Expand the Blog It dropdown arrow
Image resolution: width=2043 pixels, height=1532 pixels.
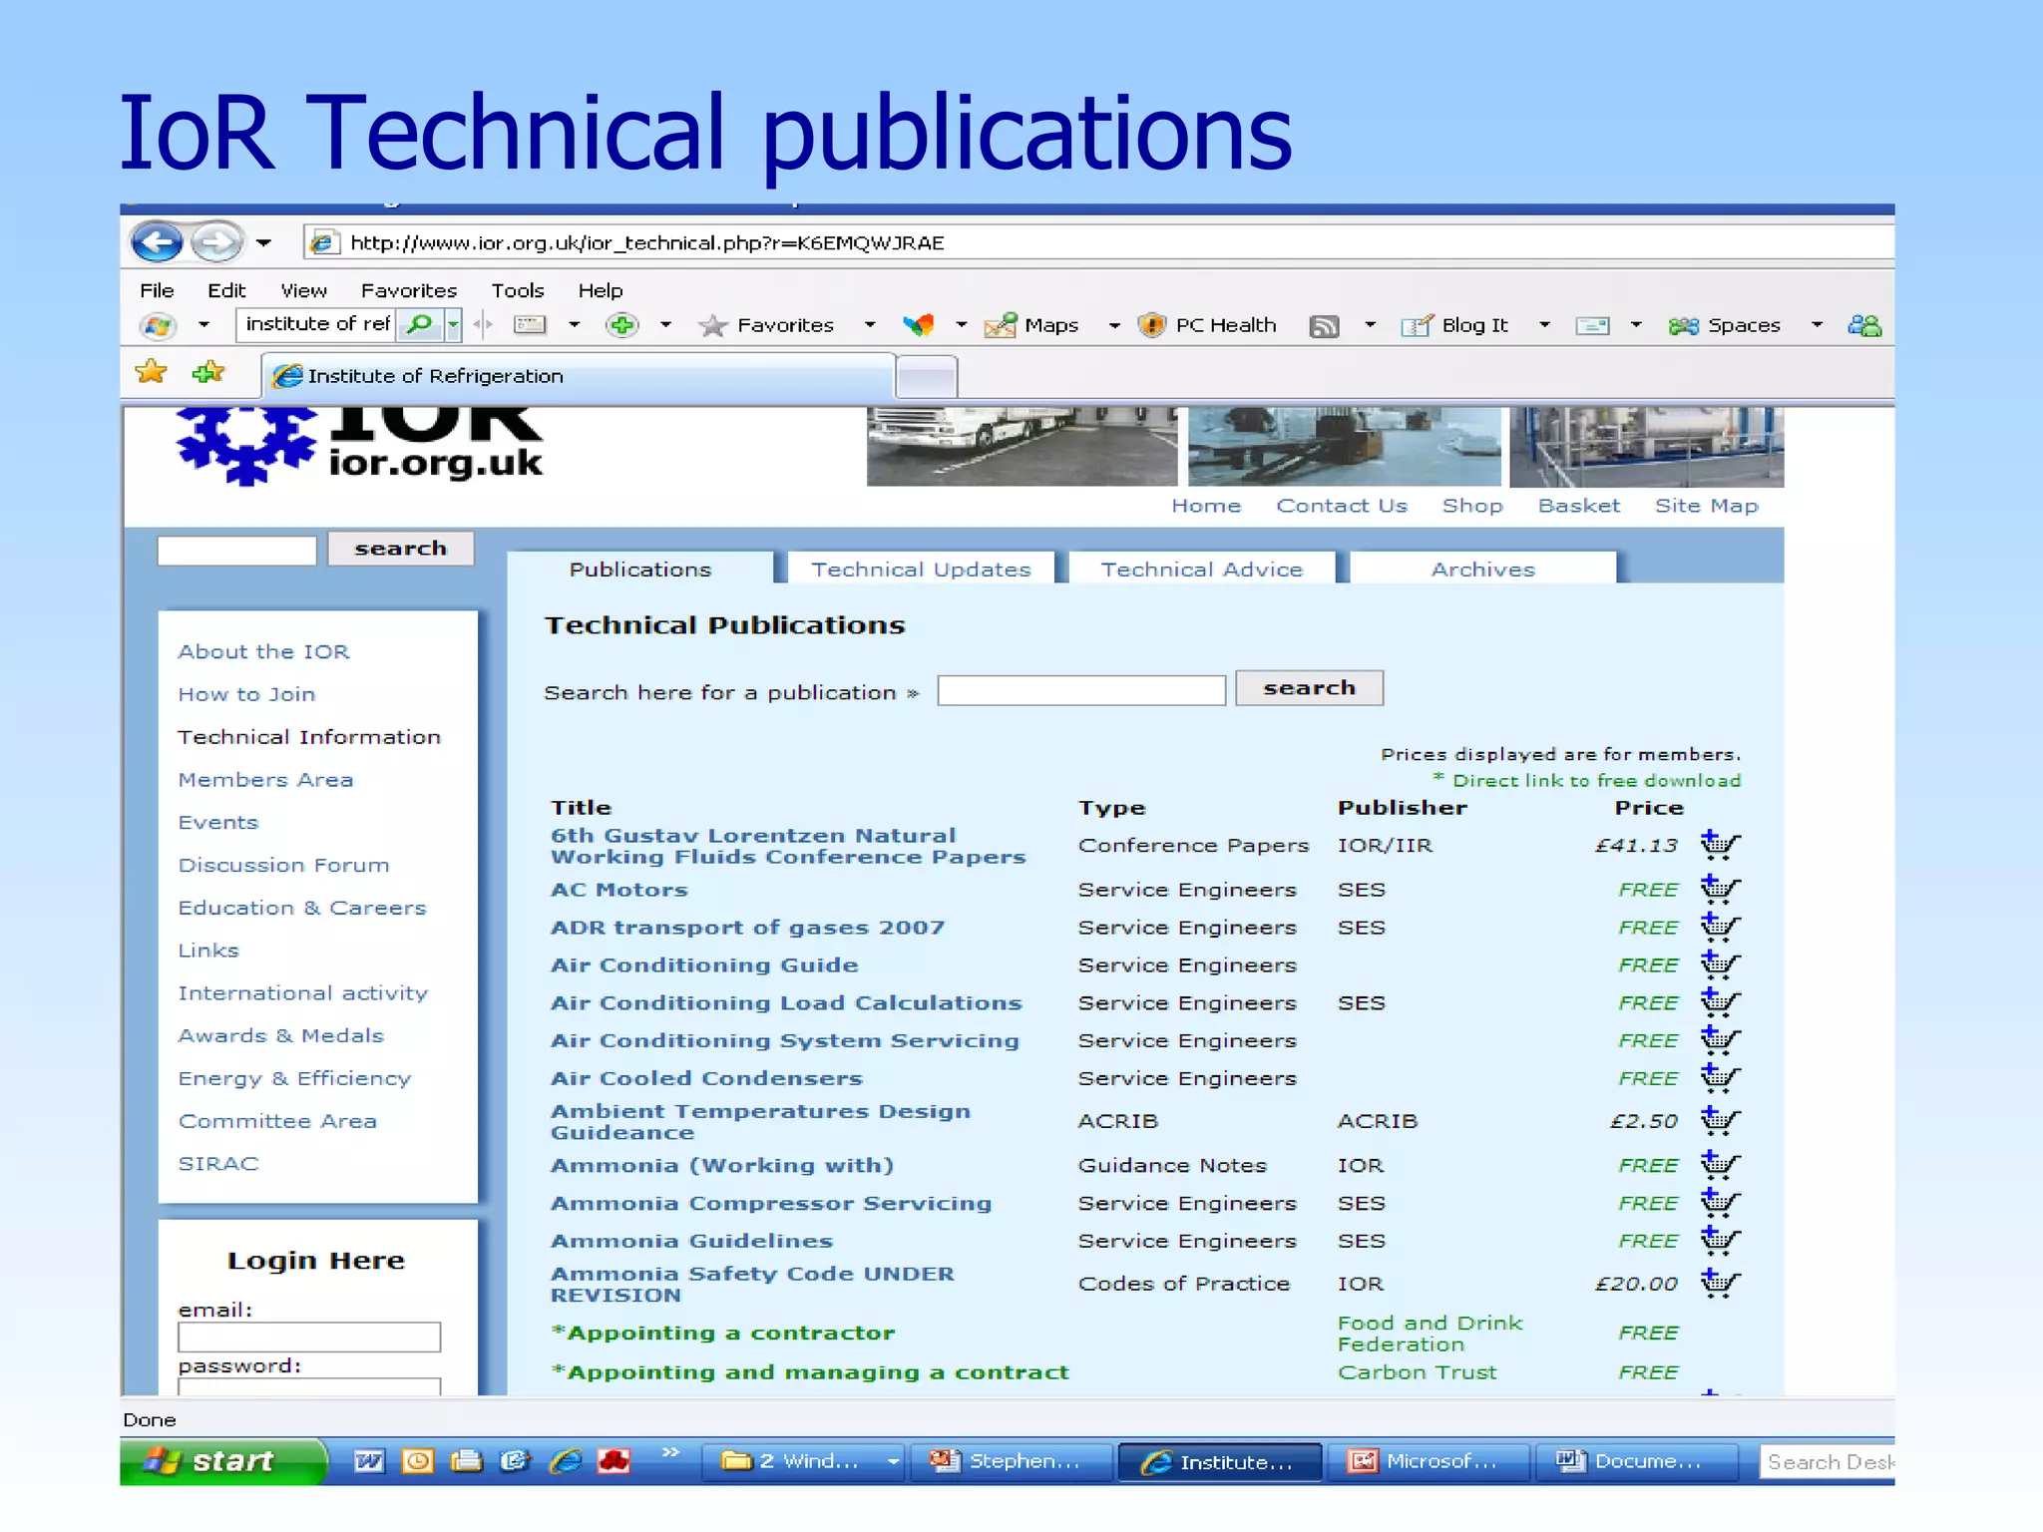coord(1544,325)
